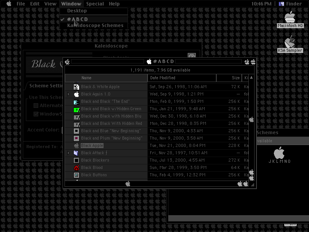Sort by the Date Modified column header
The image size is (309, 232).
click(182, 78)
